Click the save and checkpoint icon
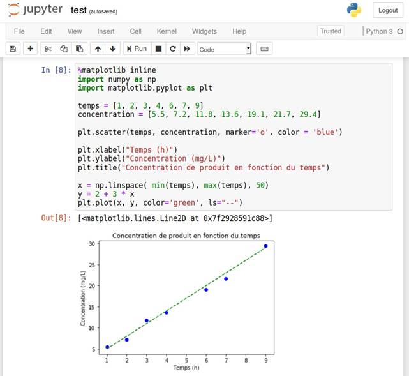This screenshot has width=409, height=376. pos(13,49)
